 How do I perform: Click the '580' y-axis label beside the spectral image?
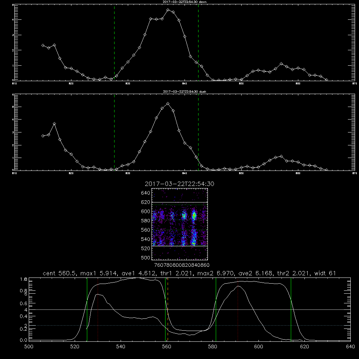pos(146,221)
